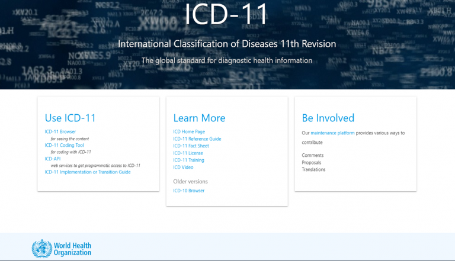Open the ICD-11 Browser link
The width and height of the screenshot is (455, 261).
pos(60,131)
